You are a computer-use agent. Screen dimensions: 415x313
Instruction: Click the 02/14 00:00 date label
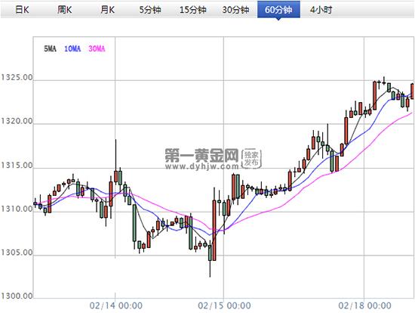(x=116, y=305)
